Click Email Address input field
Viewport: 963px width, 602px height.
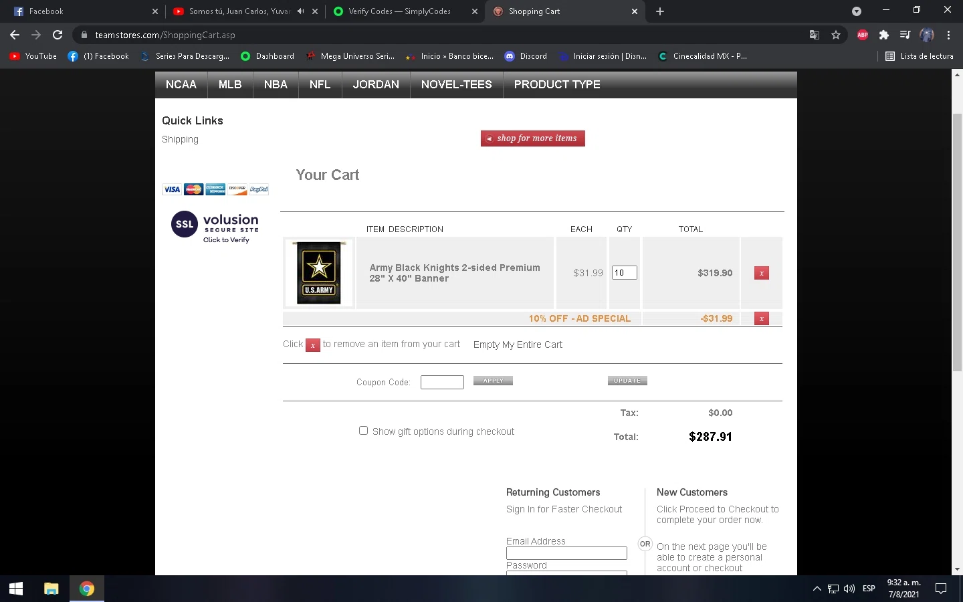coord(566,553)
